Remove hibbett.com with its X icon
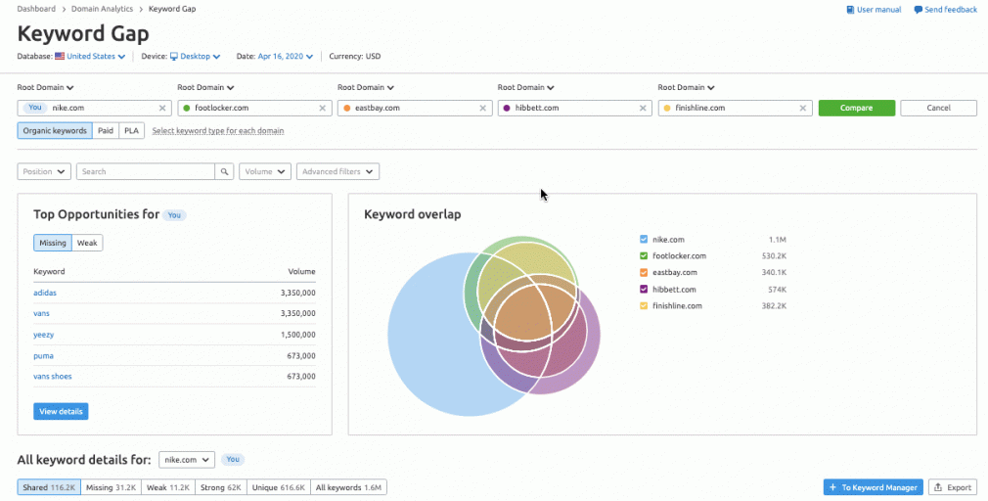Image resolution: width=988 pixels, height=501 pixels. click(643, 109)
